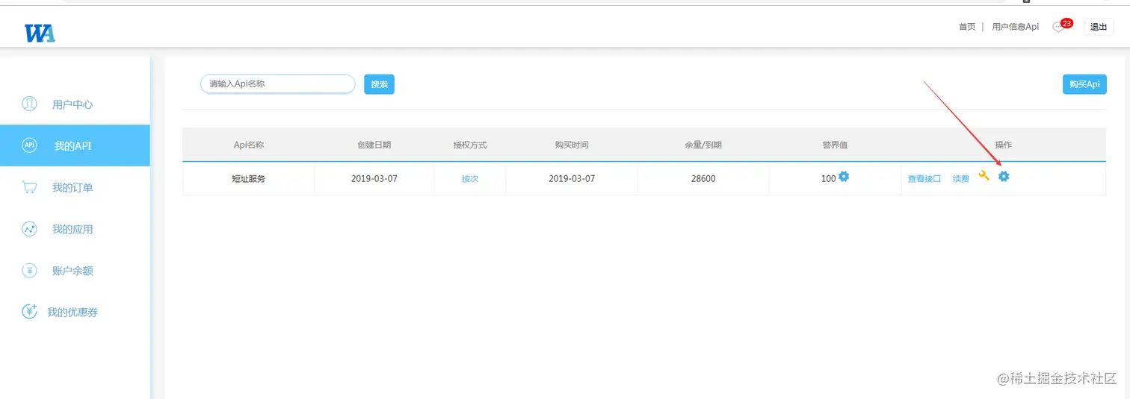
Task: Click the WA logo in the header
Action: tap(40, 33)
